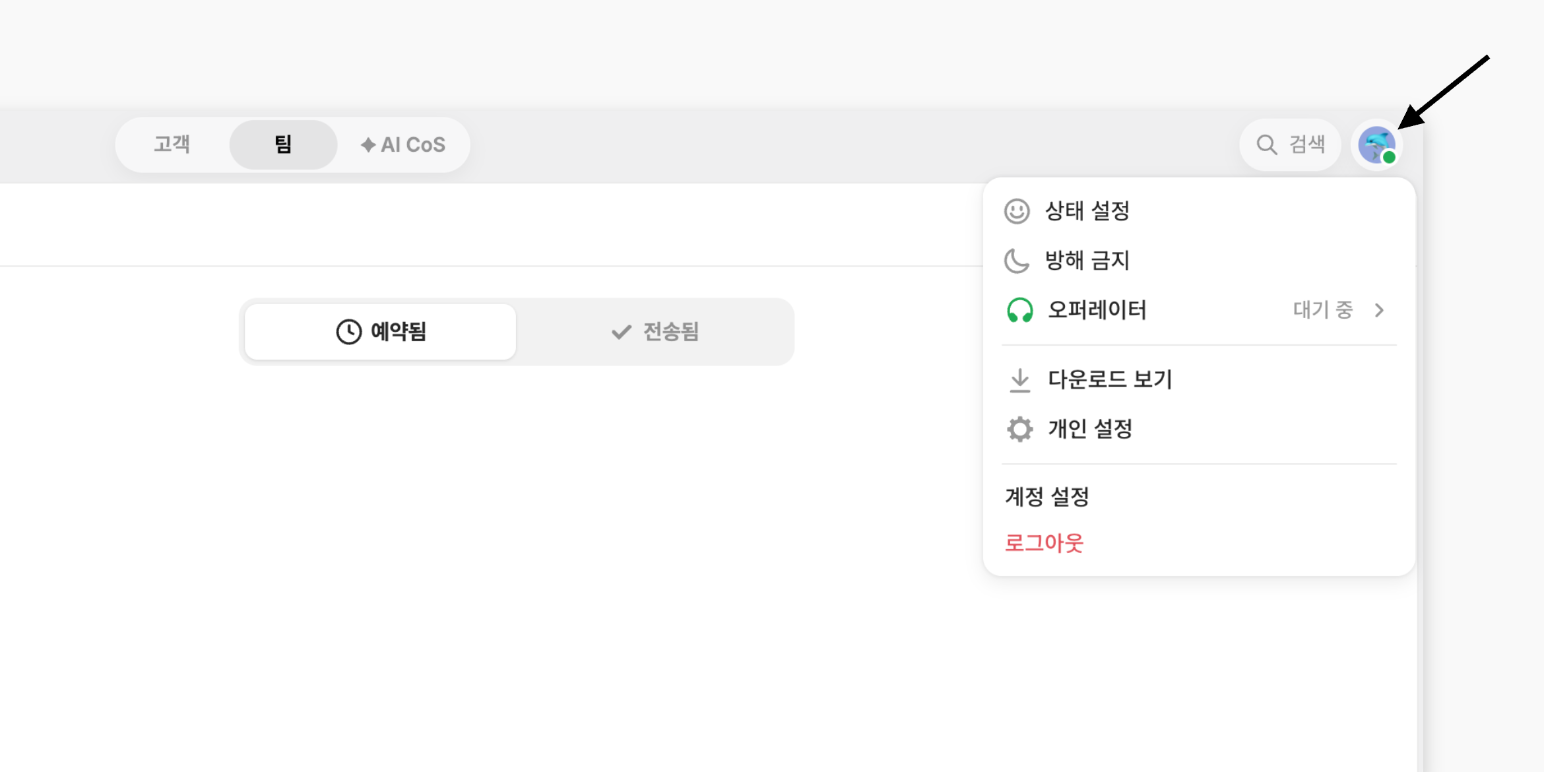Click the AI CoS sparkle icon
This screenshot has height=772, width=1544.
click(368, 145)
